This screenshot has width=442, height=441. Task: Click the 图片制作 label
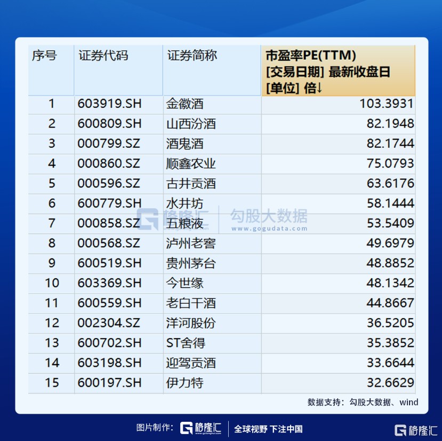(155, 428)
